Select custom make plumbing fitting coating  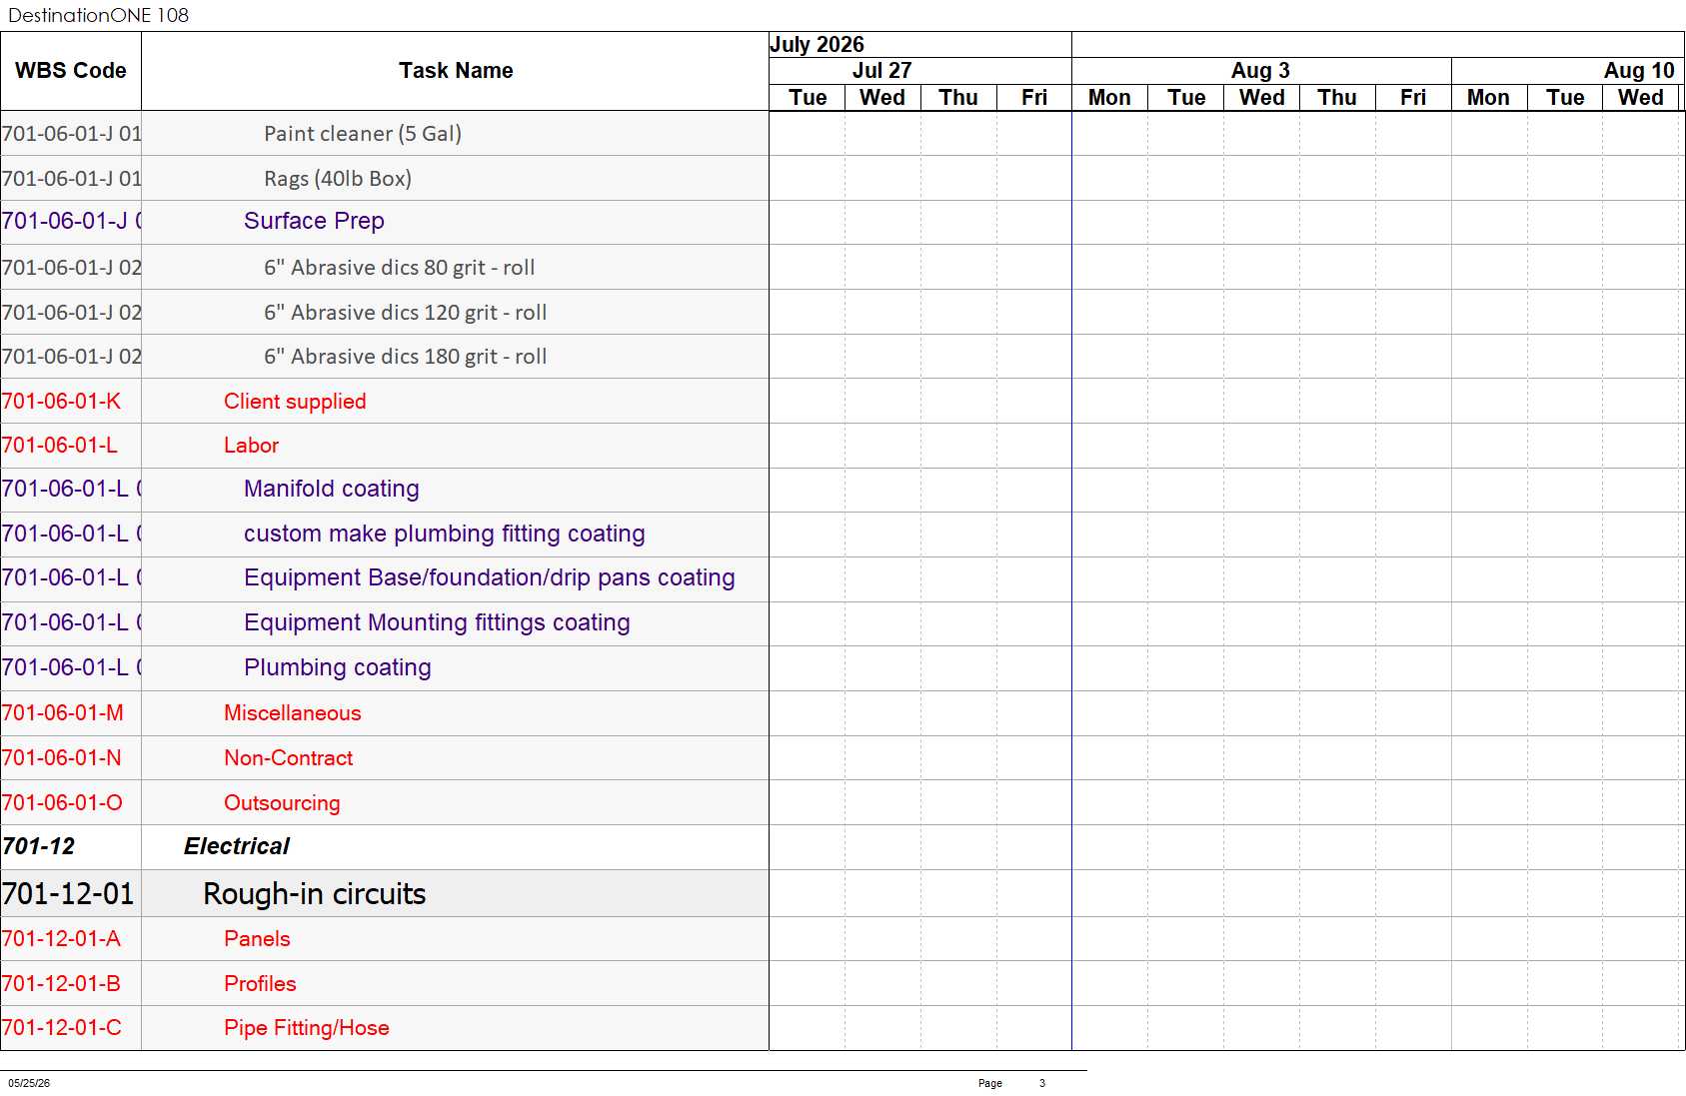coord(445,535)
